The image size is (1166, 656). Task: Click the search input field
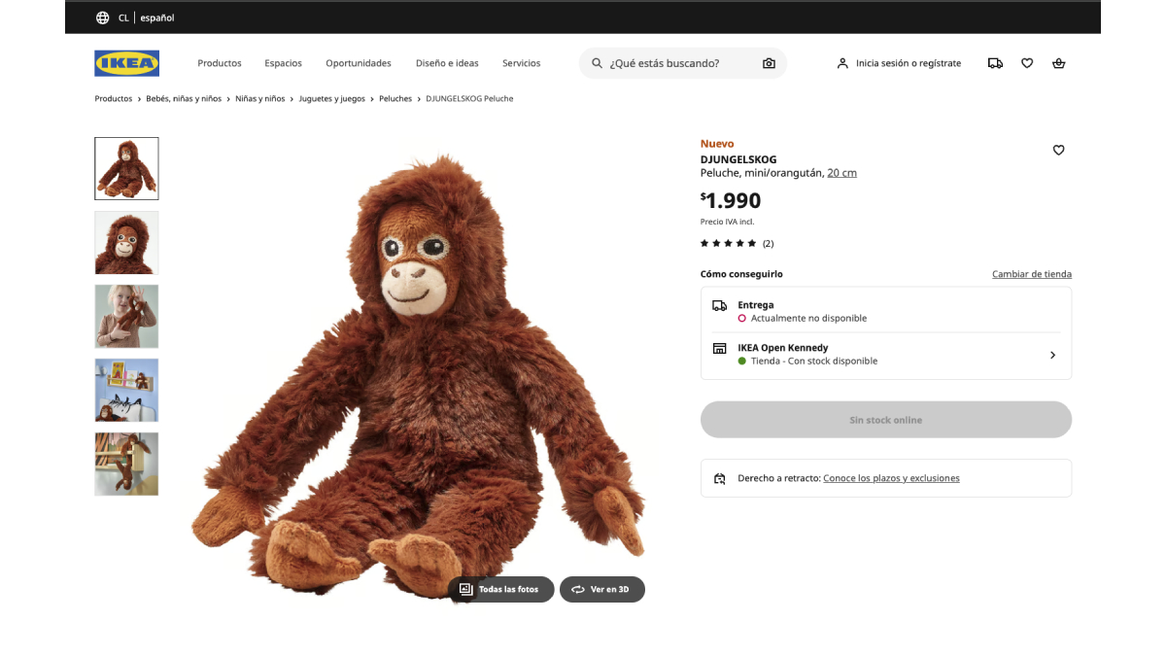click(x=680, y=63)
